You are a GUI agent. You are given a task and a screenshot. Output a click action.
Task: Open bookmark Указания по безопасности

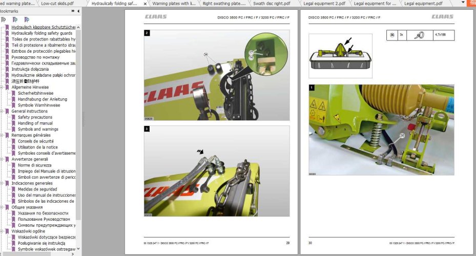(x=43, y=213)
